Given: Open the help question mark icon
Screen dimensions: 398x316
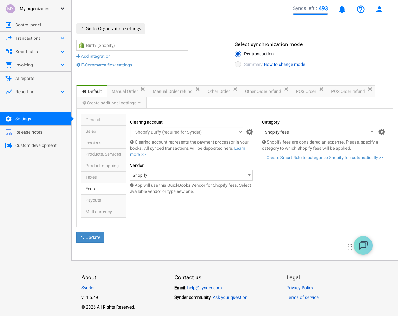Looking at the screenshot, I should click(x=361, y=9).
